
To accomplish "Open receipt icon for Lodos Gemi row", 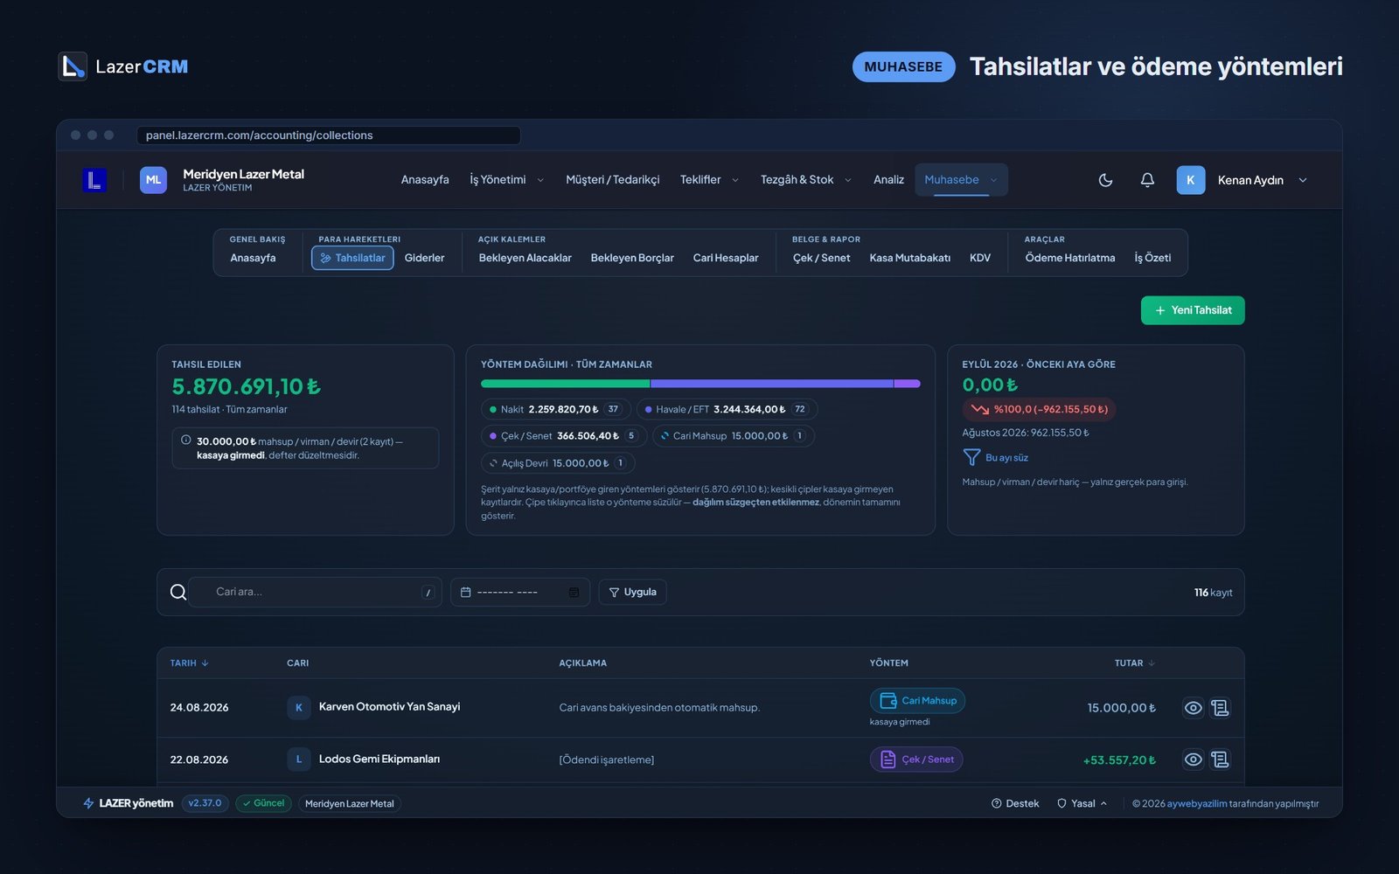I will 1221,760.
